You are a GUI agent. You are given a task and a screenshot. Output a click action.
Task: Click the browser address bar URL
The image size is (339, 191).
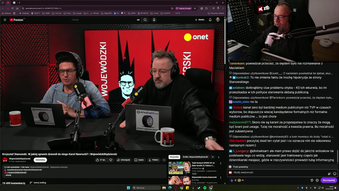tap(43, 8)
